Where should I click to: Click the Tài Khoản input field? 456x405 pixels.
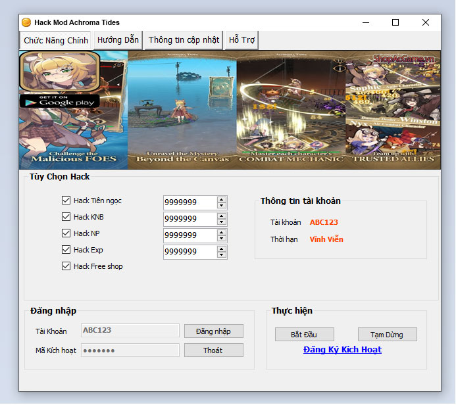pos(130,331)
